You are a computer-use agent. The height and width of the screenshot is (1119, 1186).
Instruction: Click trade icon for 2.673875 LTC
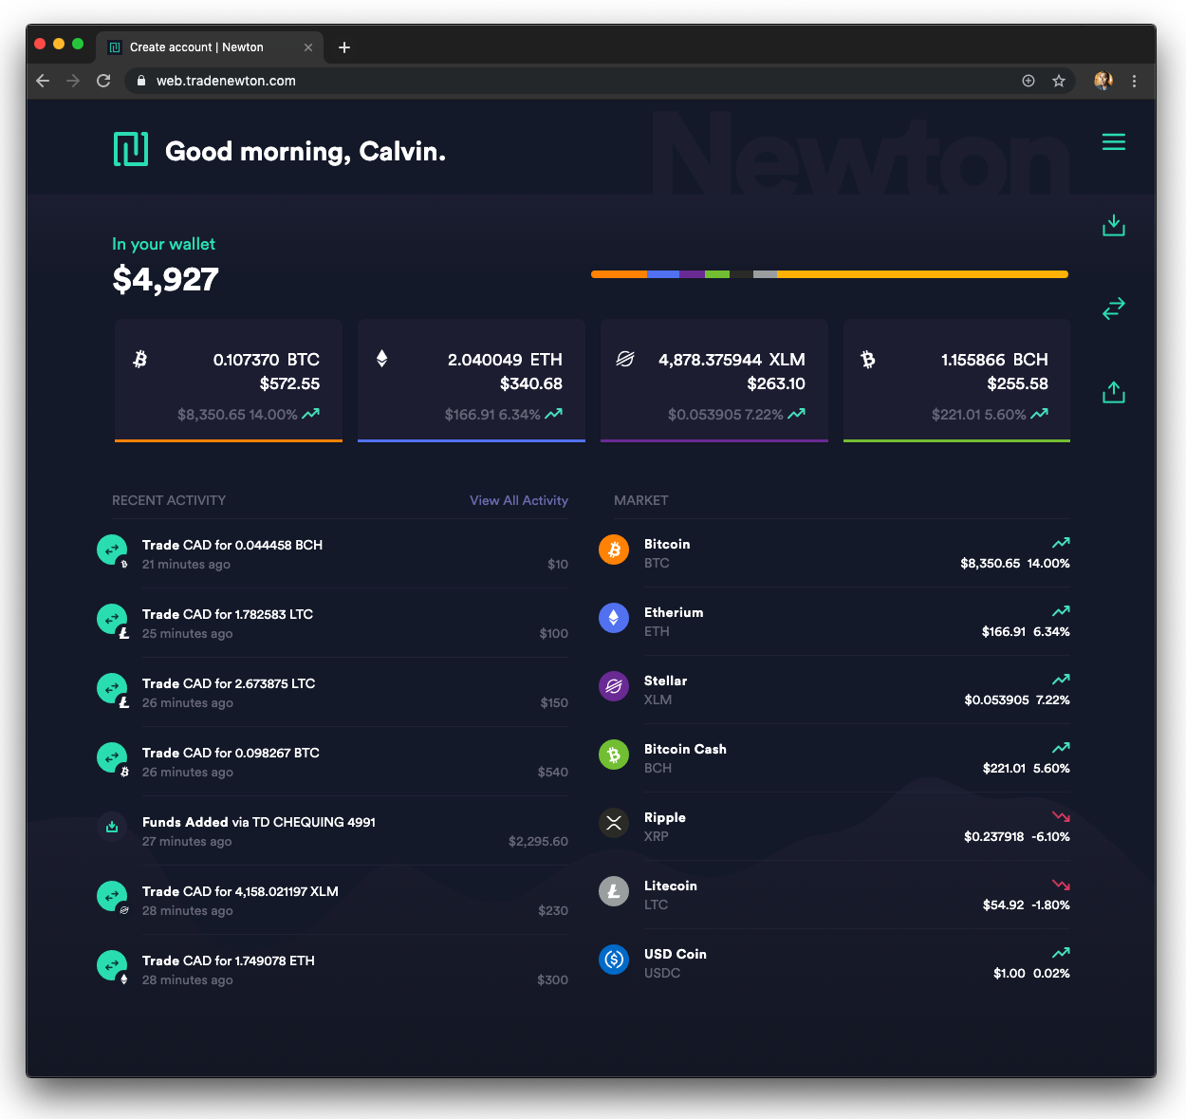click(112, 688)
